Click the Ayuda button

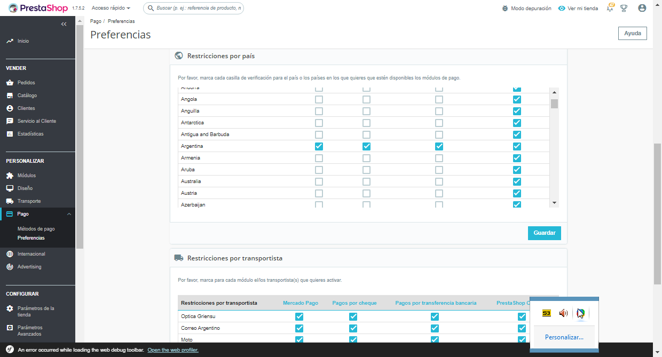tap(633, 33)
